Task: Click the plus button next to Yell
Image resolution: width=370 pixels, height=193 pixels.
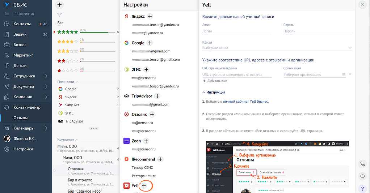Action: 144,185
